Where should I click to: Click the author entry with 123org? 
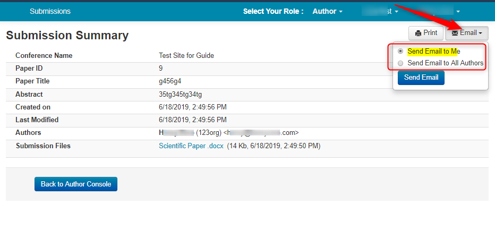point(225,133)
